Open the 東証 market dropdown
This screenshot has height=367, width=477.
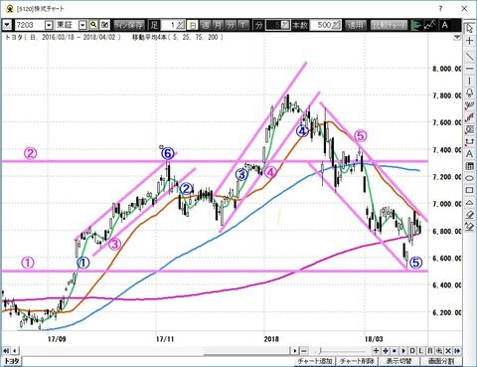pyautogui.click(x=82, y=25)
